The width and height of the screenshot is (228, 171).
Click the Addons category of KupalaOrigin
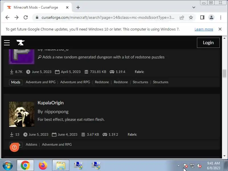(x=31, y=144)
